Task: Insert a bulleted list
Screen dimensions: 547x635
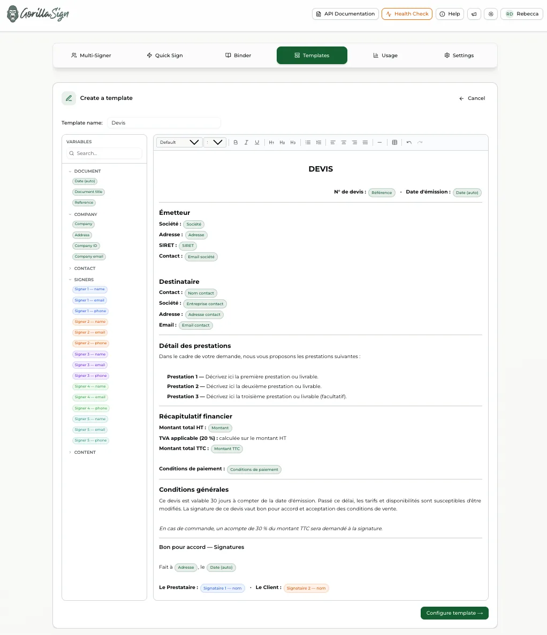Action: pyautogui.click(x=308, y=142)
